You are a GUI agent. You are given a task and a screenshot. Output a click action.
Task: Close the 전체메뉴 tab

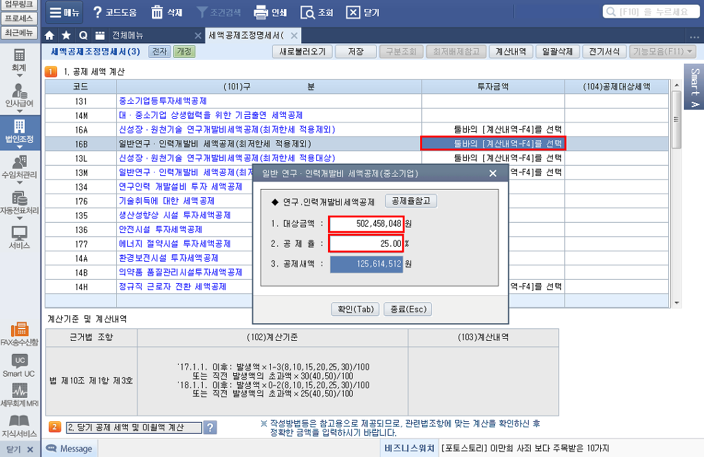(x=197, y=36)
